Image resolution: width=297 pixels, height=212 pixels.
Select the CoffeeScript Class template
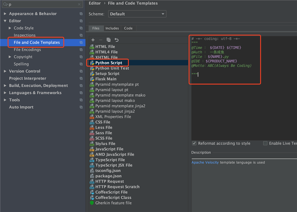click(x=113, y=198)
